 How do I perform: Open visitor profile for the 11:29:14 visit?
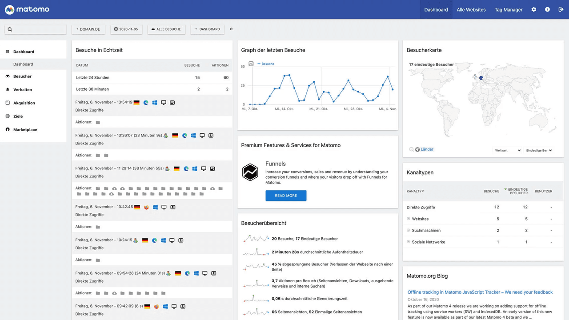pos(212,169)
